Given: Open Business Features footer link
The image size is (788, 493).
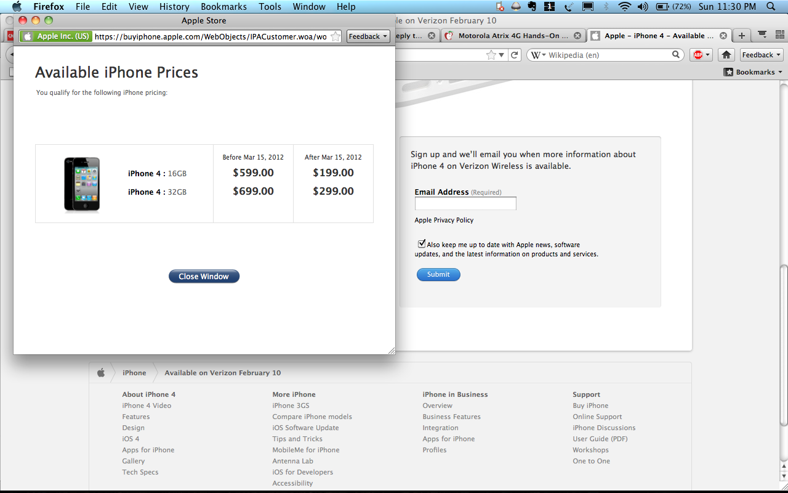Looking at the screenshot, I should pyautogui.click(x=451, y=417).
